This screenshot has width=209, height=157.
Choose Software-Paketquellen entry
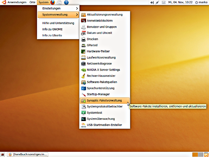click(104, 82)
